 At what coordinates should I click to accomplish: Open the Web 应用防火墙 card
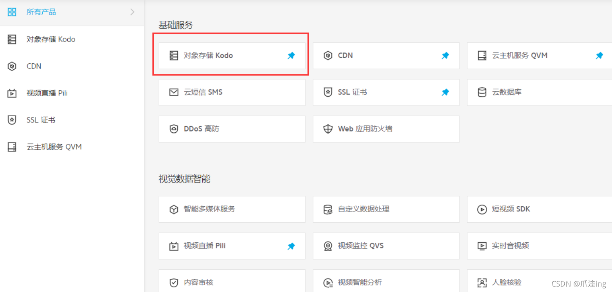click(x=386, y=129)
